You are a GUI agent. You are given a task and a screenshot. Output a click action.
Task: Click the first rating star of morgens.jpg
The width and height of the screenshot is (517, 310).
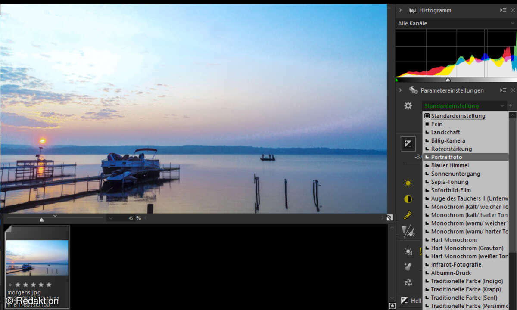18,285
